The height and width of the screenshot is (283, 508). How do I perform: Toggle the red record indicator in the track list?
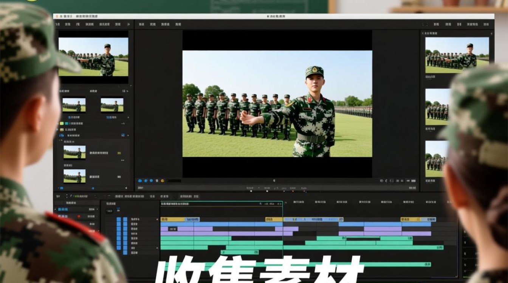point(79,217)
